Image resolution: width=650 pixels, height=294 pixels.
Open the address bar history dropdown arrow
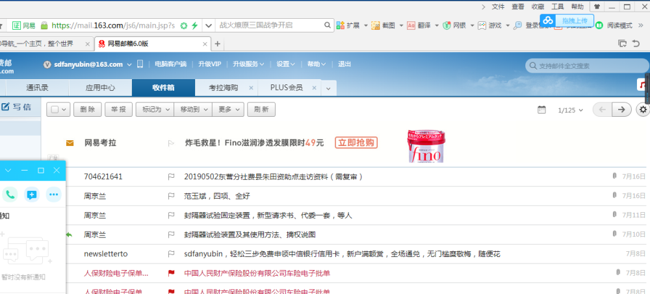point(209,25)
